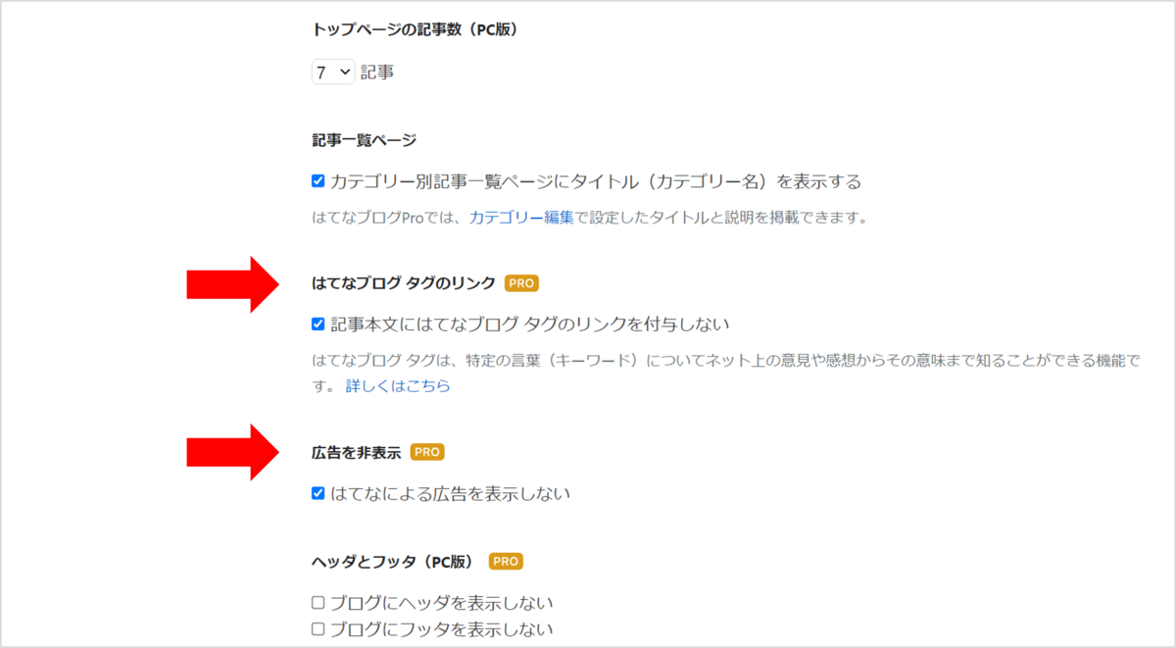The width and height of the screenshot is (1176, 648).
Task: Click the PRO badge next to 広告を非表示
Action: 427,452
